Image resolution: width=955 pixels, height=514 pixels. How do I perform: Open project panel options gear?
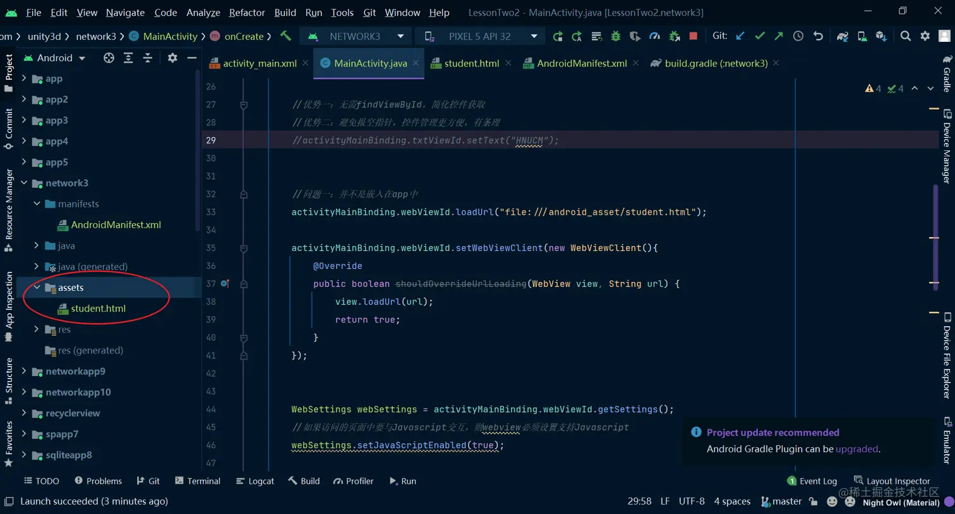click(x=172, y=58)
